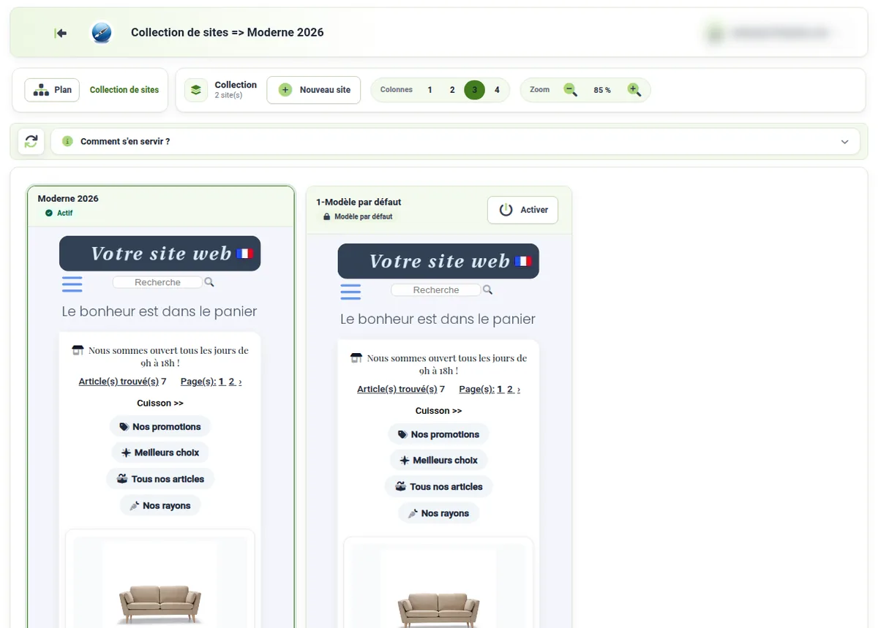Screen dimensions: 878x628
Task: Click Cuisson >> in Moderne 2026 preview
Action: [x=160, y=404]
